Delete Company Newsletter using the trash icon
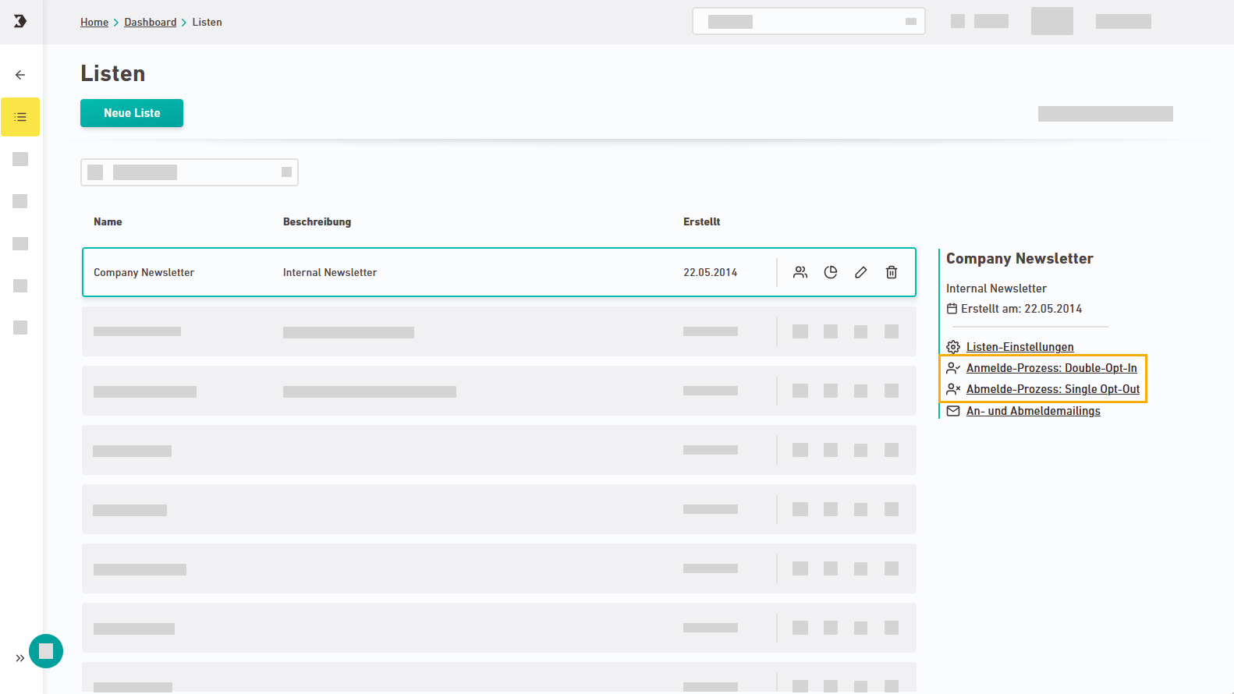The width and height of the screenshot is (1234, 694). [x=892, y=272]
